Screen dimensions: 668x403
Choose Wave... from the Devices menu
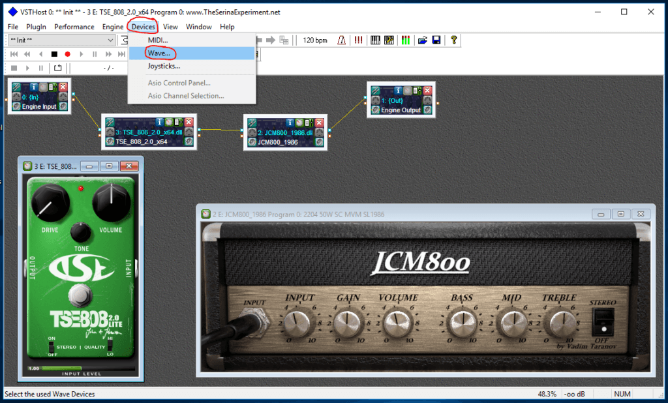[x=192, y=53]
